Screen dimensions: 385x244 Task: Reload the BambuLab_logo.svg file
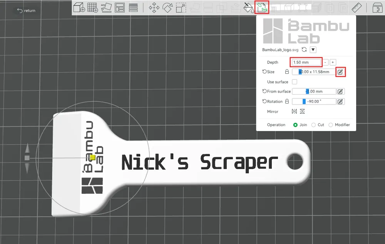coord(304,50)
